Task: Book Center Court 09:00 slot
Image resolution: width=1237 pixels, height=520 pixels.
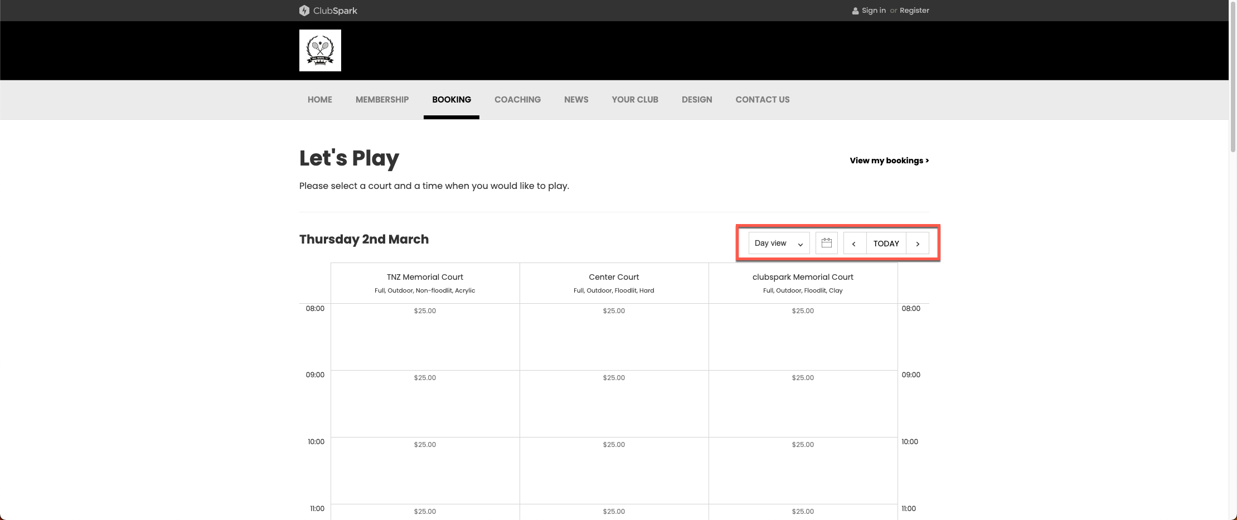Action: (x=614, y=404)
